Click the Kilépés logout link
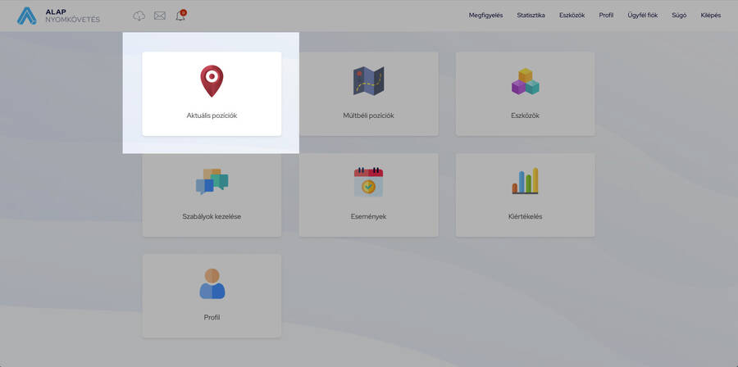Image resolution: width=738 pixels, height=367 pixels. tap(710, 16)
